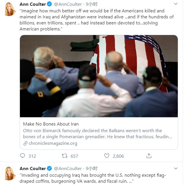185x185 pixels.
Task: Expand the second tweet's chevron menu
Action: click(x=176, y=168)
